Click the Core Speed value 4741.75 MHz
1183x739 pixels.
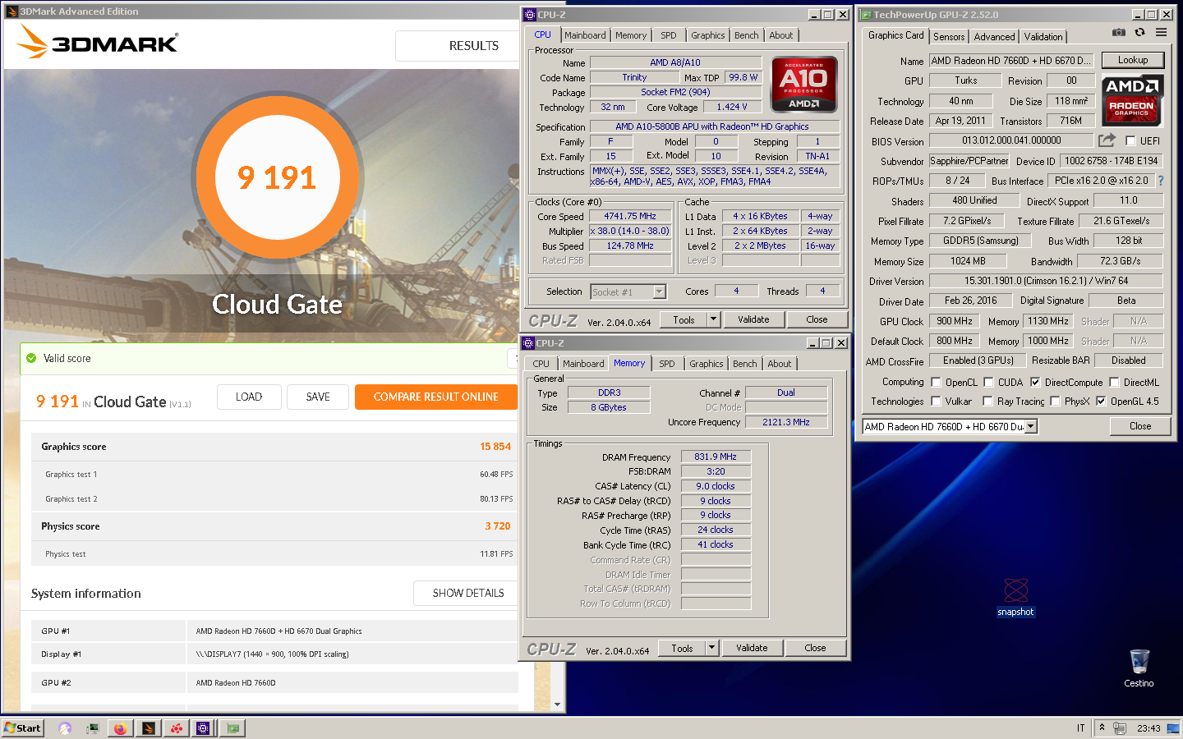coord(630,217)
